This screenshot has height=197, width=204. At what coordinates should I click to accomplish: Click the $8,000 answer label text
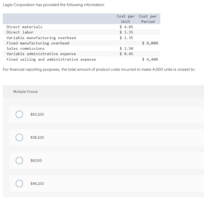pos(36,160)
